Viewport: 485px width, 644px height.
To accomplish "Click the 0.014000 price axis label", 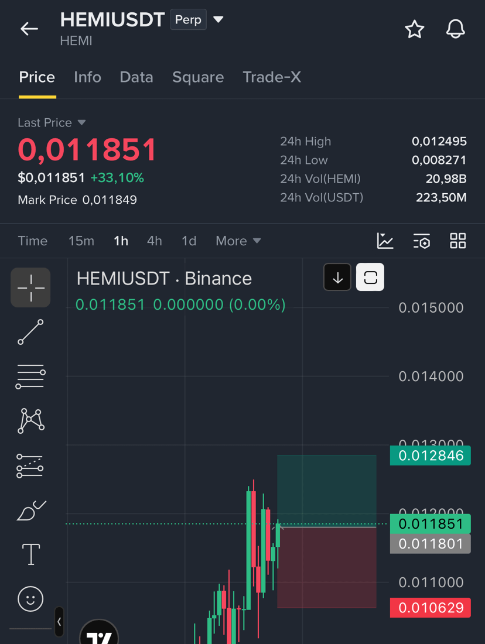I will [x=431, y=376].
